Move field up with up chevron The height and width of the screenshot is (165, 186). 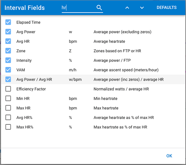click(x=127, y=8)
